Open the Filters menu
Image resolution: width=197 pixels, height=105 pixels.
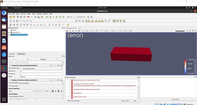[x=29, y=14]
